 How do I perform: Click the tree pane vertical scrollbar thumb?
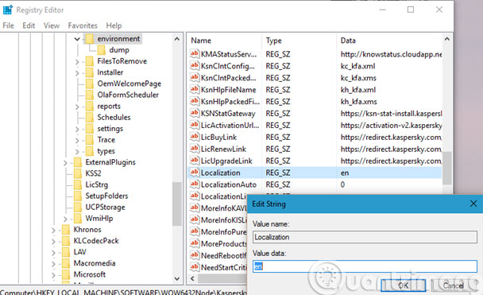point(177,204)
